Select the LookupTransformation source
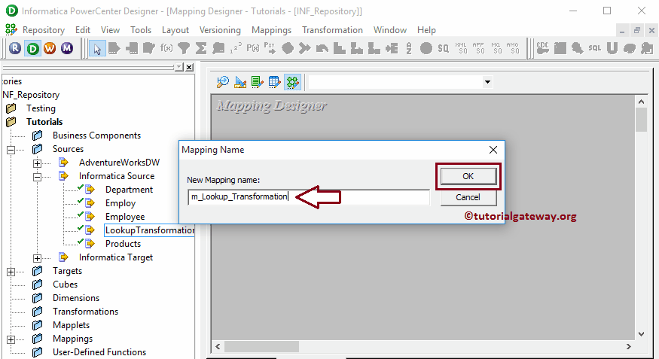 coord(150,230)
